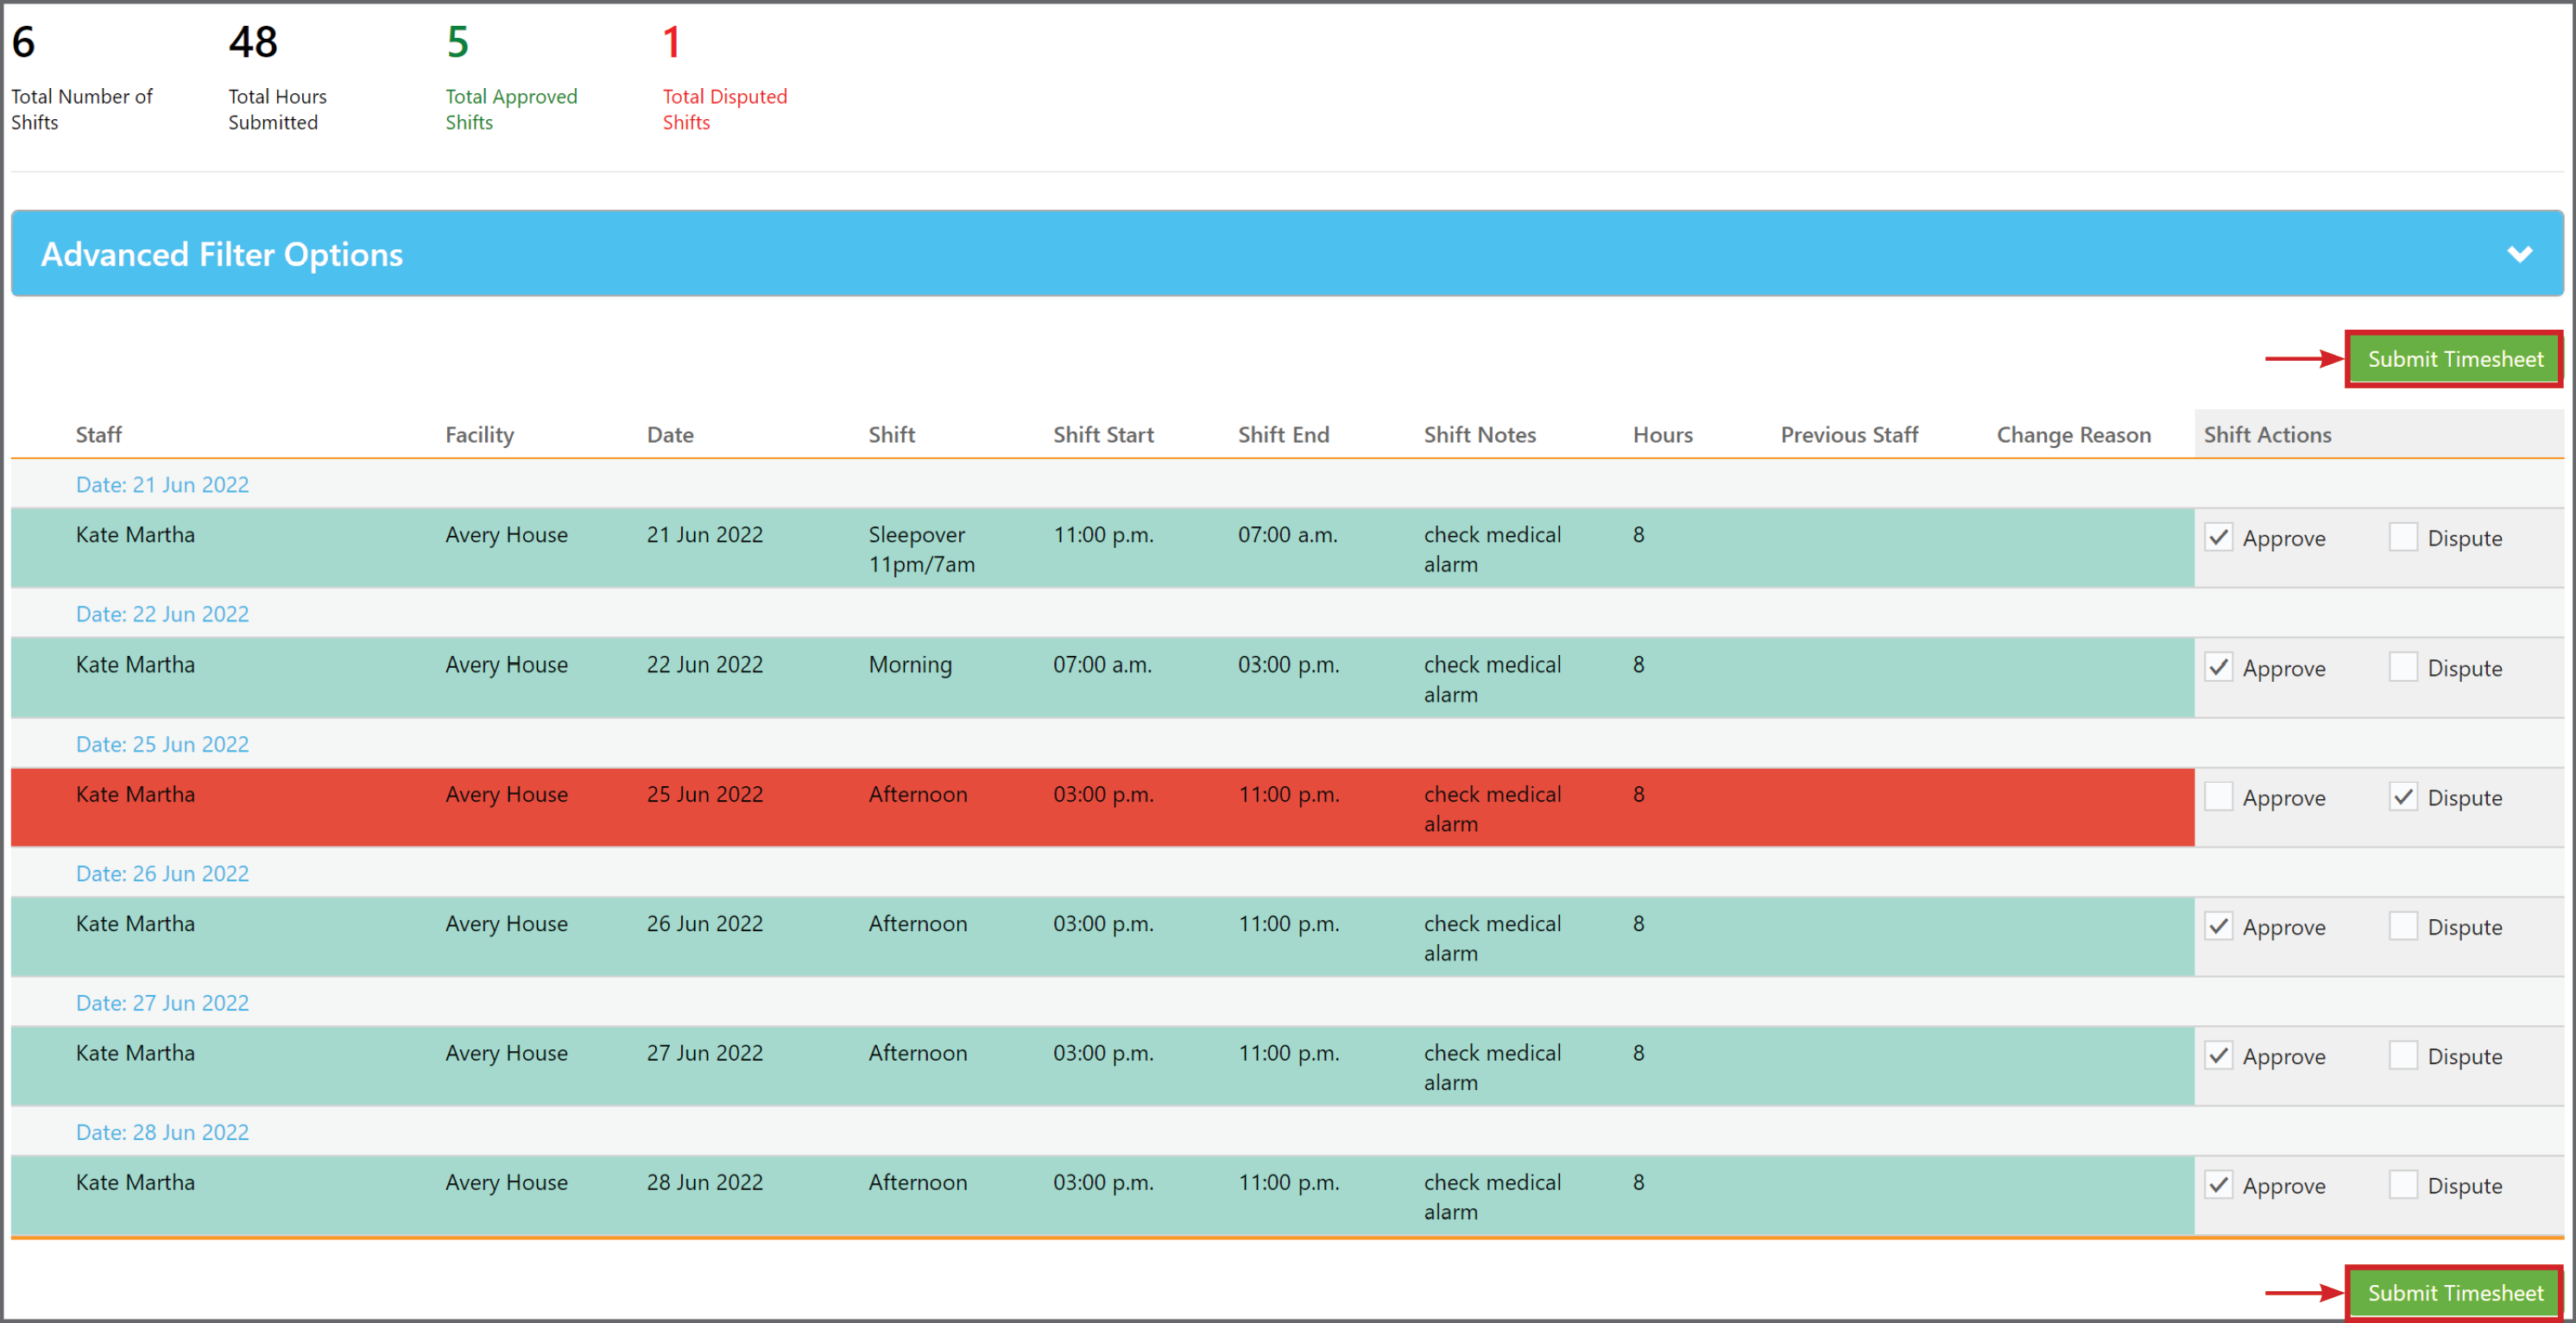Select the Date: 21 Jun 2022 heading
This screenshot has height=1323, width=2576.
(162, 484)
